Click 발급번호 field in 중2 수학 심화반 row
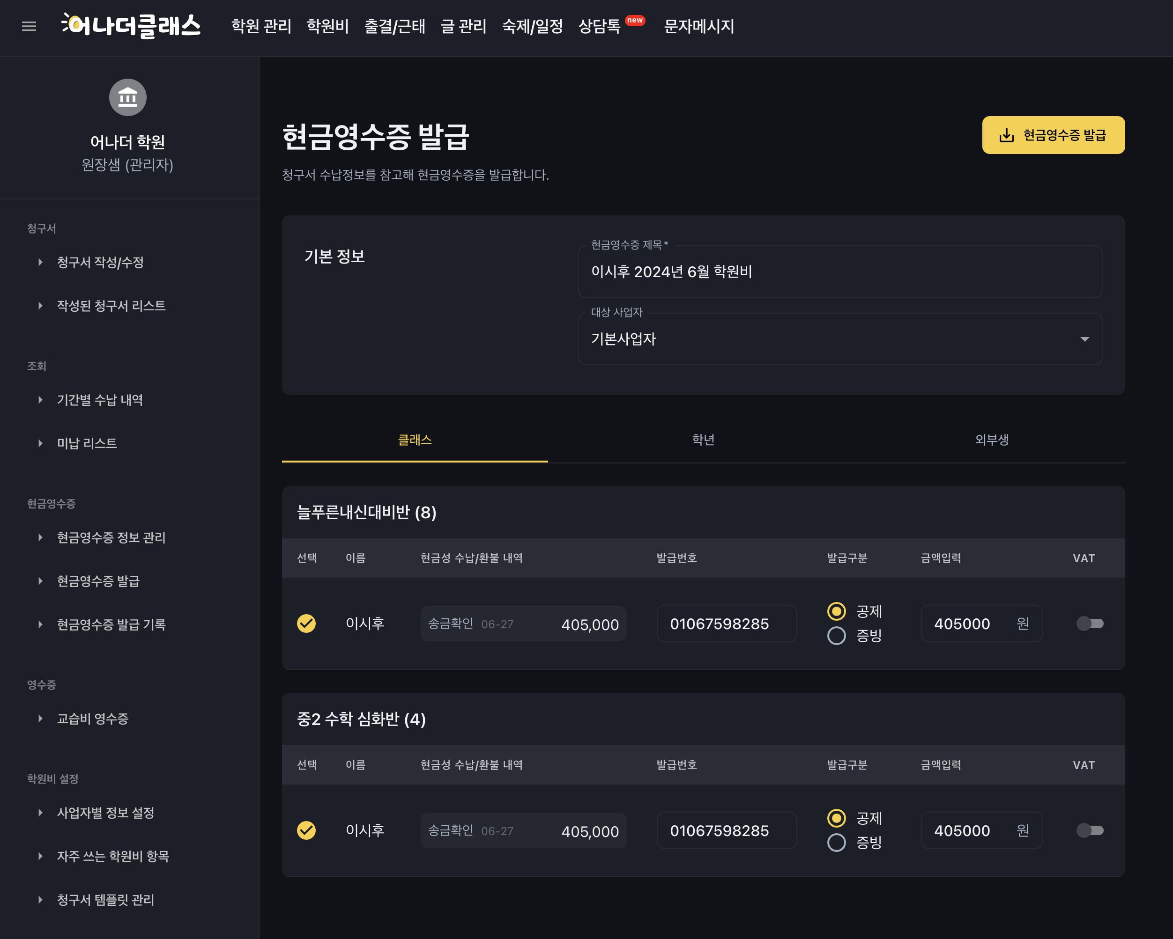 pyautogui.click(x=726, y=830)
